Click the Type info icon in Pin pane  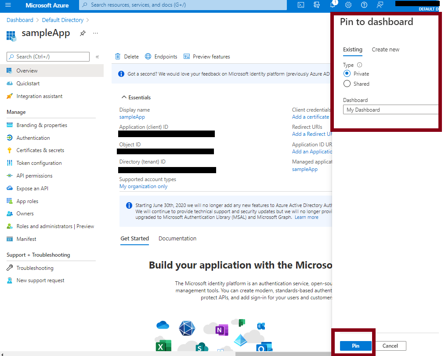(360, 65)
